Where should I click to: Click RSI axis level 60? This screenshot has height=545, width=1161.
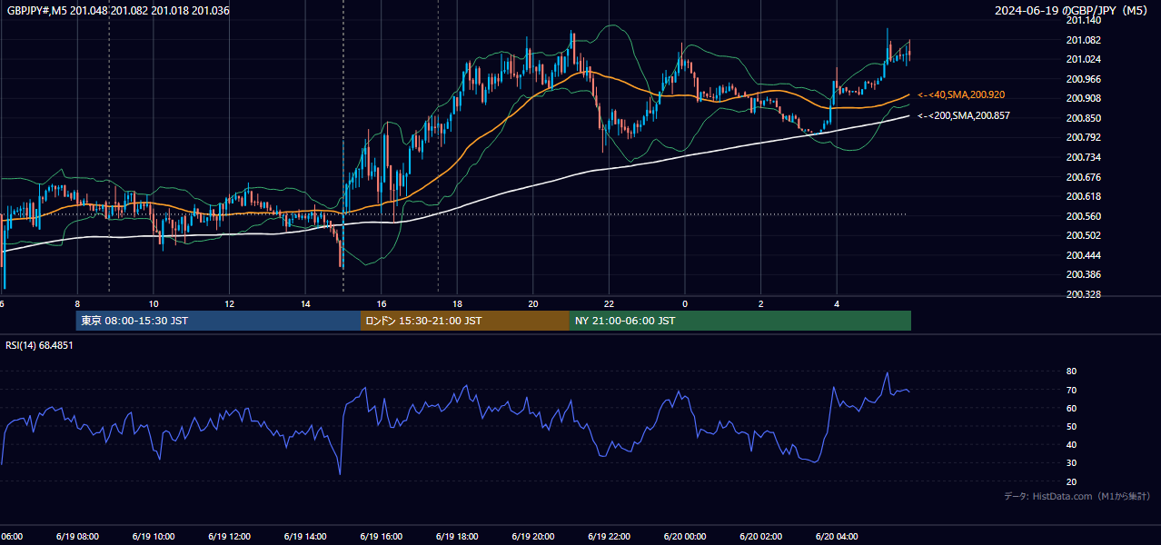[x=1071, y=408]
